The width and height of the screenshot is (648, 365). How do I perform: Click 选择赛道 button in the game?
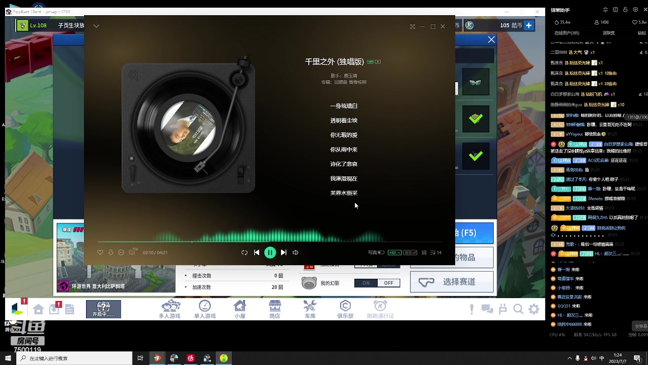tap(452, 282)
